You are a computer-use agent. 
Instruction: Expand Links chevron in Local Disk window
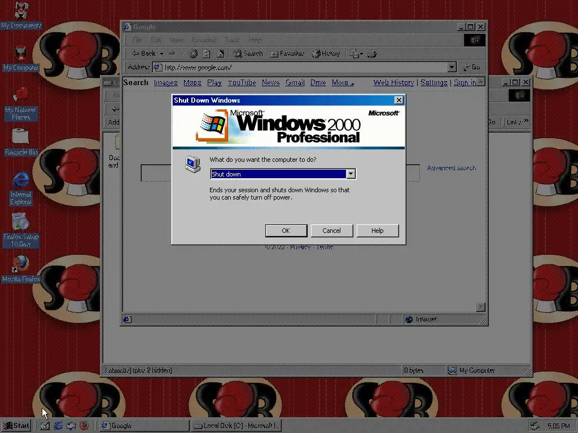[x=526, y=121]
